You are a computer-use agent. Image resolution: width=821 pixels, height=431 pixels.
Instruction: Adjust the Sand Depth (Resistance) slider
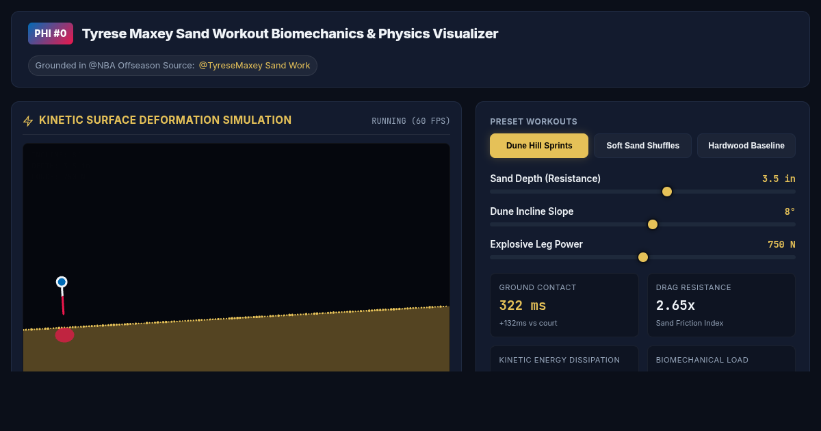[642, 192]
